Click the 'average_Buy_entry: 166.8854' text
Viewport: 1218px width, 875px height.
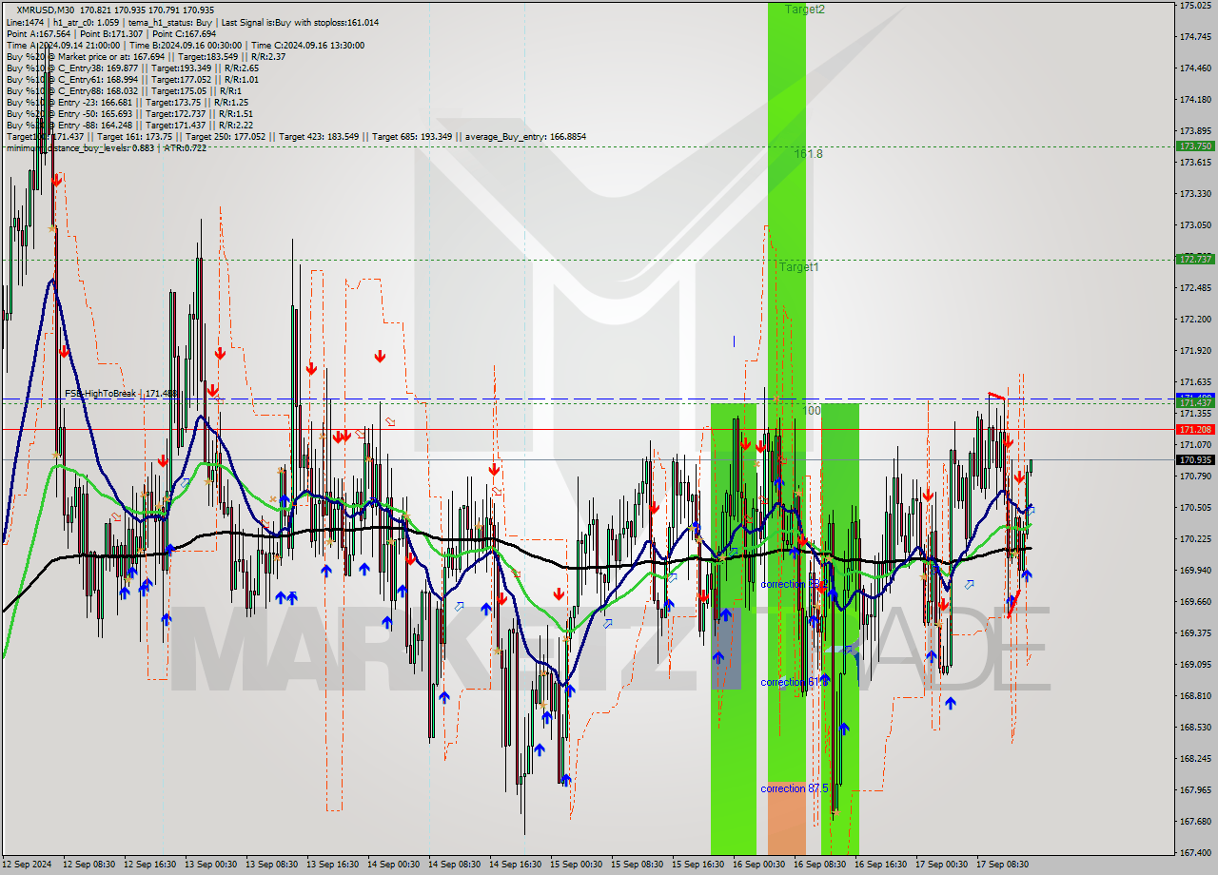[x=525, y=137]
